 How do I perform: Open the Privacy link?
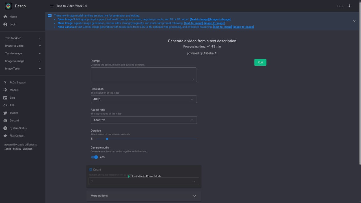pyautogui.click(x=17, y=149)
